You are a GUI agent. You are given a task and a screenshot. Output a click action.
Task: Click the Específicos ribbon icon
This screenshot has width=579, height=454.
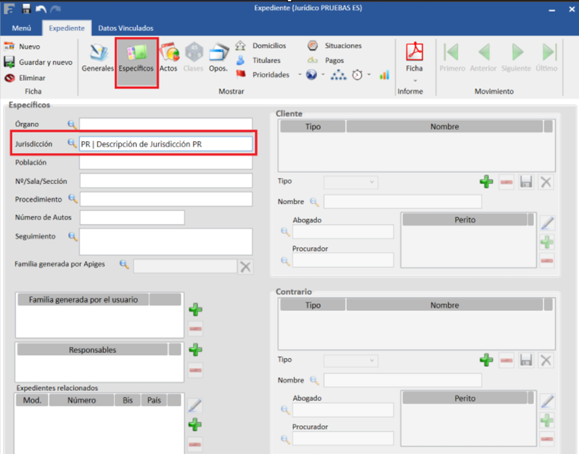[136, 57]
